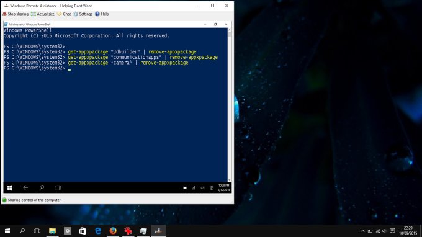Click the local taskbar search icon
422x237 pixels.
[22, 231]
